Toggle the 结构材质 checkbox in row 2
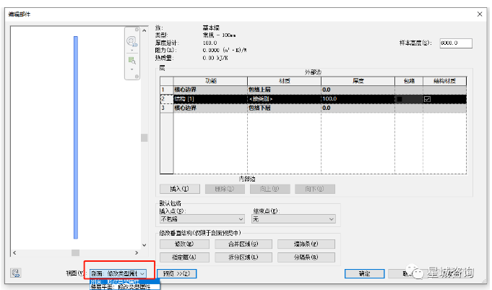The height and width of the screenshot is (290, 492). pos(427,99)
